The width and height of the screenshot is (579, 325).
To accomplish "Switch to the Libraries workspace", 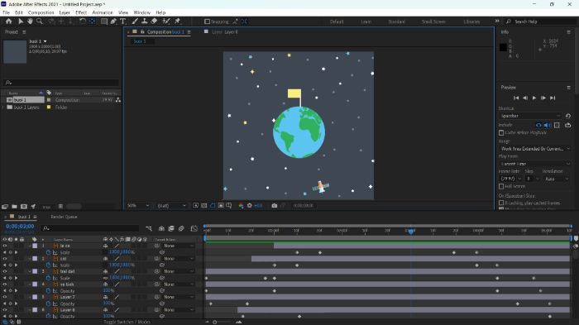I will 471,22.
